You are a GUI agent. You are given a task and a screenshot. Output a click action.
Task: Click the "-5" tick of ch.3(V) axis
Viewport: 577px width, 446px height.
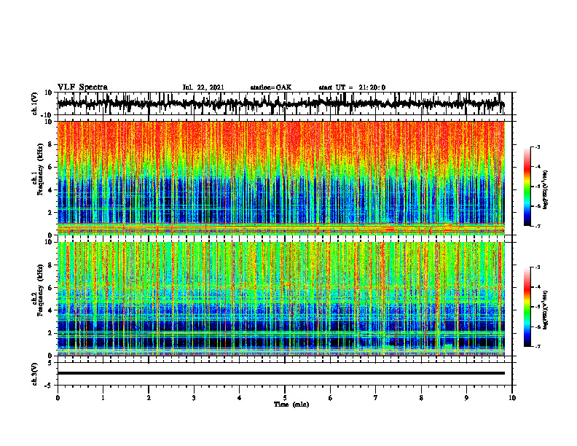[50, 386]
